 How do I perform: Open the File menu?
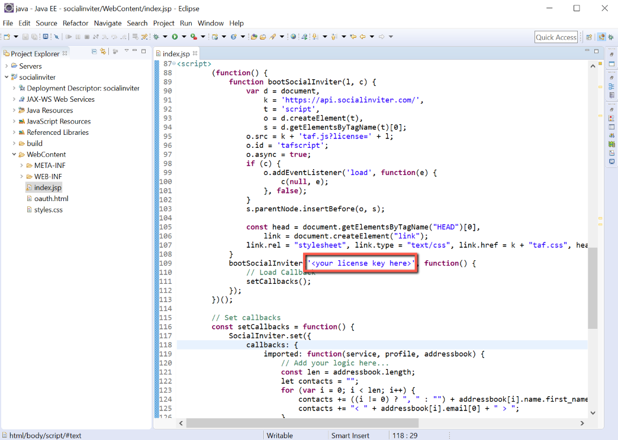(x=8, y=23)
